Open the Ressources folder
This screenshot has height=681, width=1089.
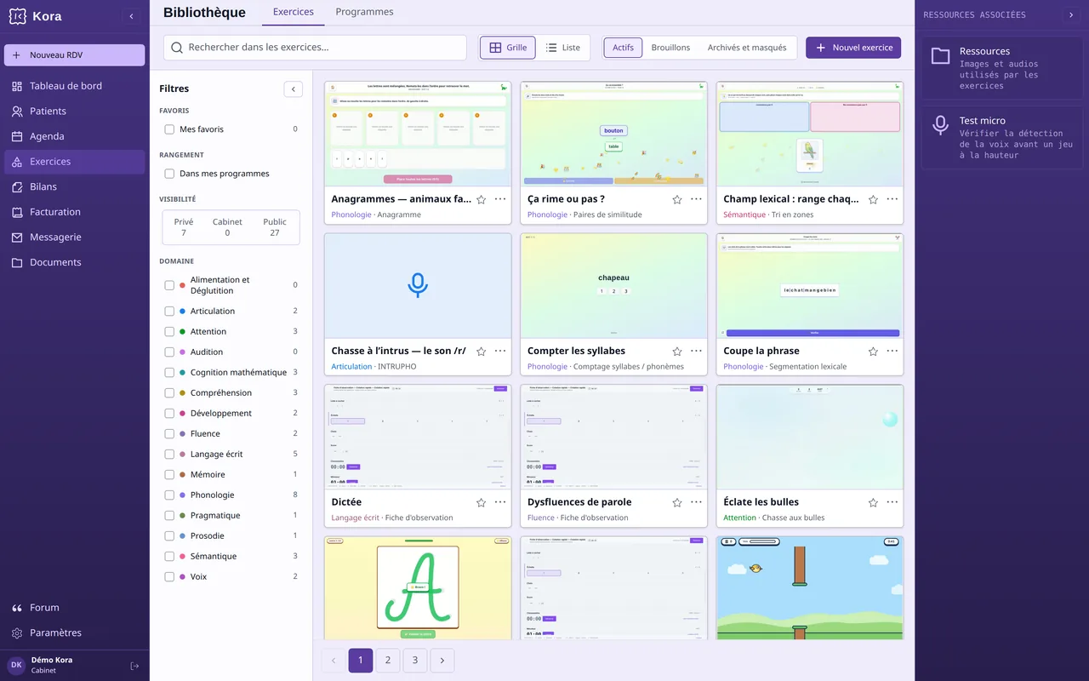point(1002,68)
